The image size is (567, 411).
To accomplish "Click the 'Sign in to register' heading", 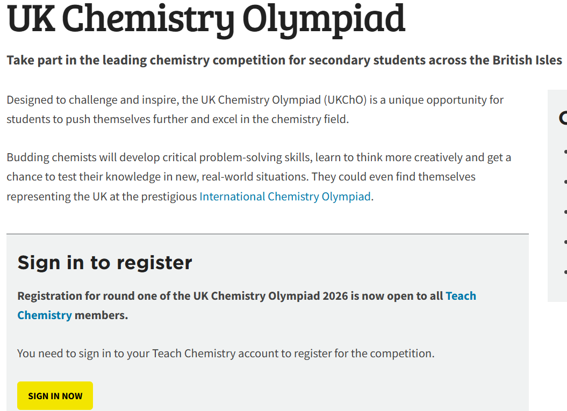I will [x=105, y=263].
